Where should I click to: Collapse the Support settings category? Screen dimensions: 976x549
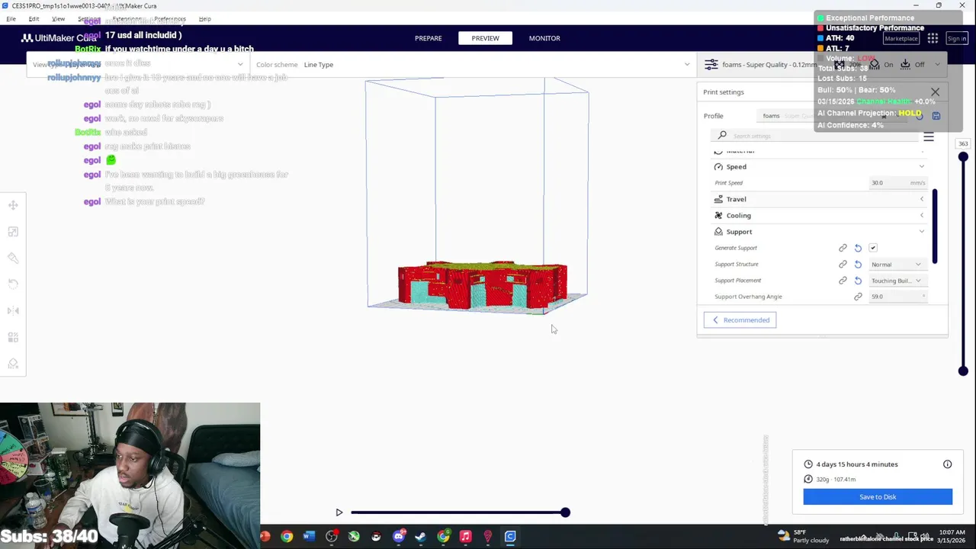pos(820,232)
